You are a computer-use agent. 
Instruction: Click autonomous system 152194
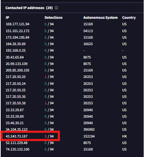(x=89, y=136)
